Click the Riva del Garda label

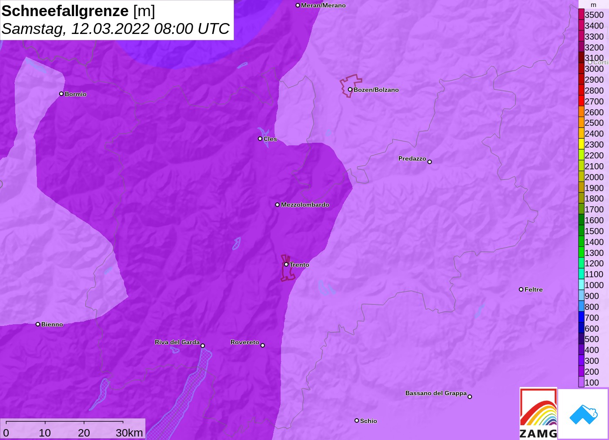click(x=177, y=342)
